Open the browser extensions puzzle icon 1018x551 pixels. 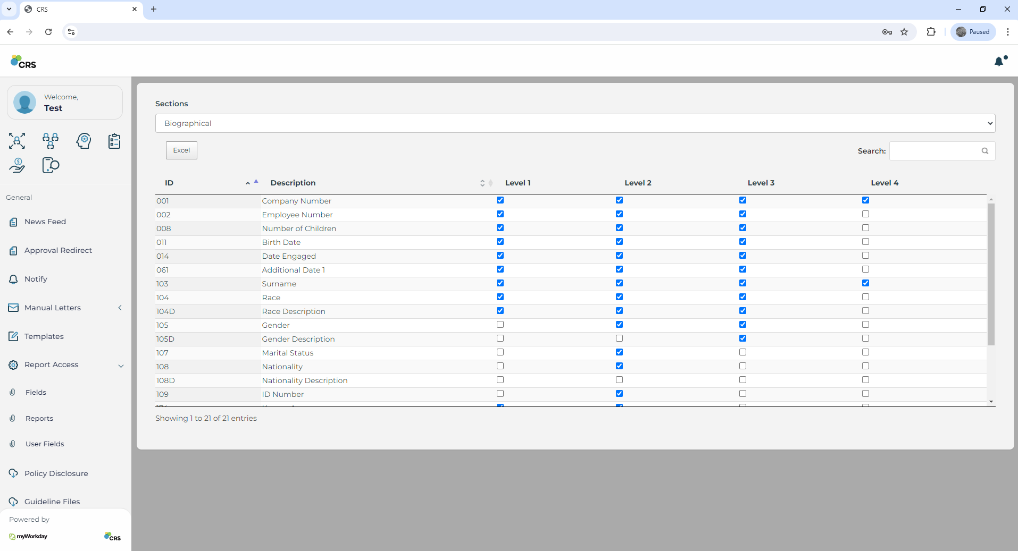(x=931, y=32)
